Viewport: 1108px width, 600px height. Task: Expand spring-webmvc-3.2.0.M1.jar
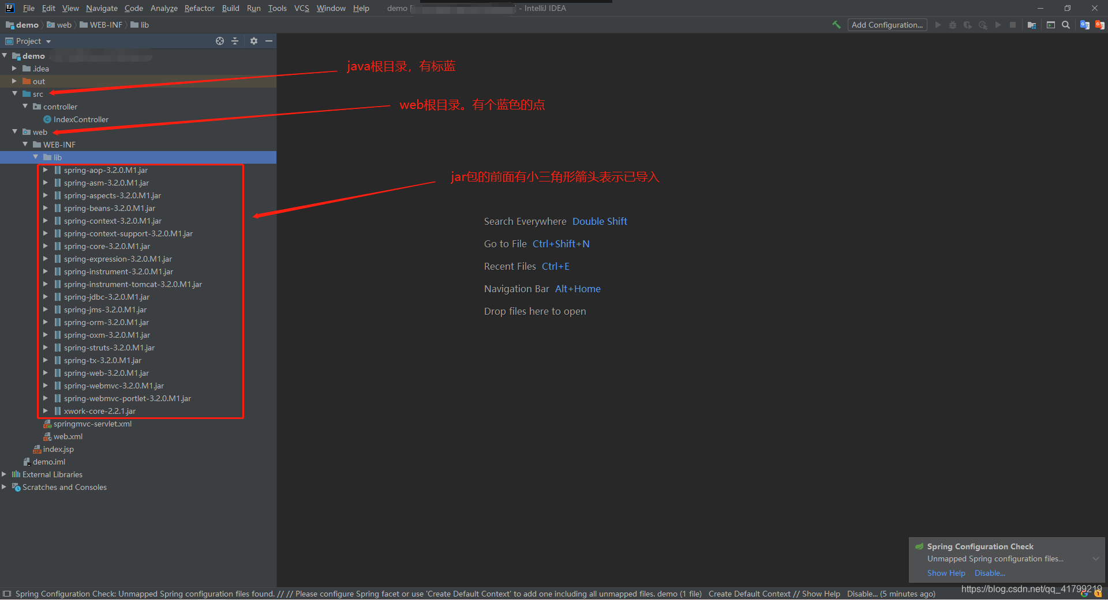pos(46,386)
